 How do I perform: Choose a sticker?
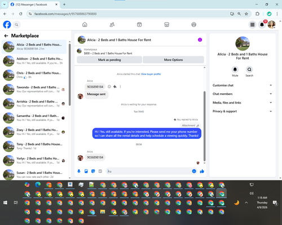coord(93,171)
